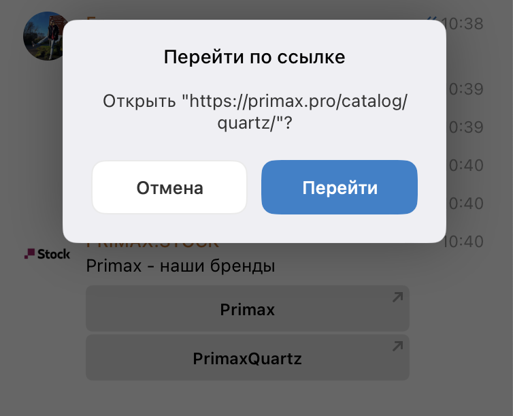Screen dimensions: 513x416
Task: Click the dialog title 'Перейти по ссылке'
Action: (254, 57)
